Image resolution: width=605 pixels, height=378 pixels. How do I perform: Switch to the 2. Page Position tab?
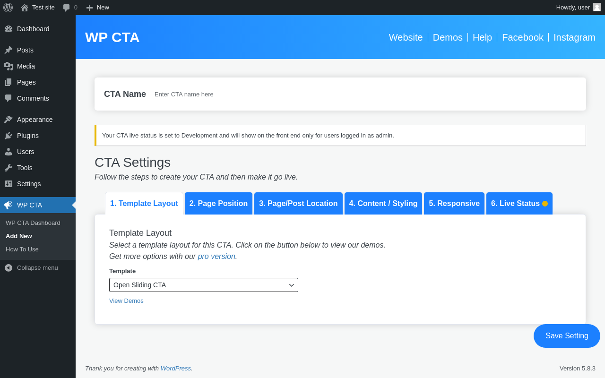point(218,204)
